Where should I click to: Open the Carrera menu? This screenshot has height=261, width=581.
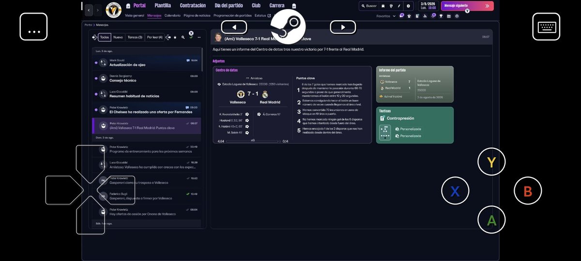click(x=277, y=6)
